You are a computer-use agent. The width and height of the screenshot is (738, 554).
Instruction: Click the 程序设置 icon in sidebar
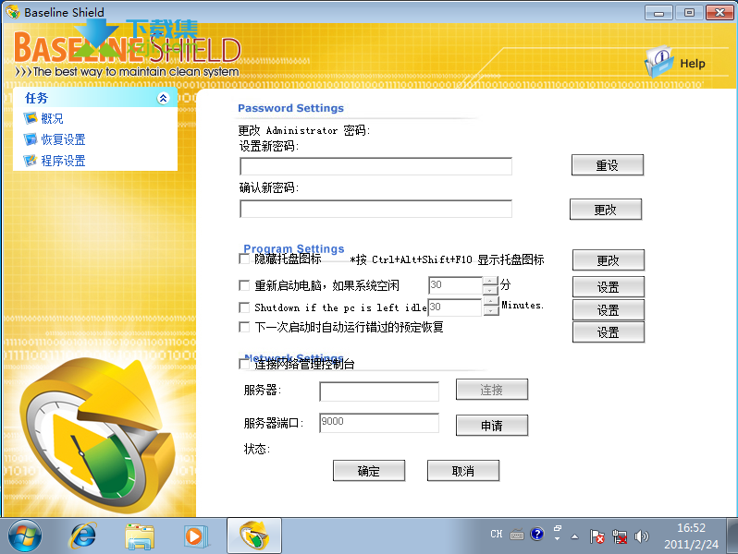(31, 161)
